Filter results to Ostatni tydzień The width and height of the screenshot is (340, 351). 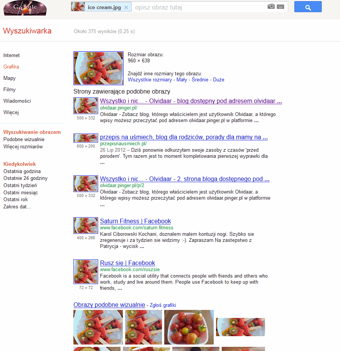(20, 185)
